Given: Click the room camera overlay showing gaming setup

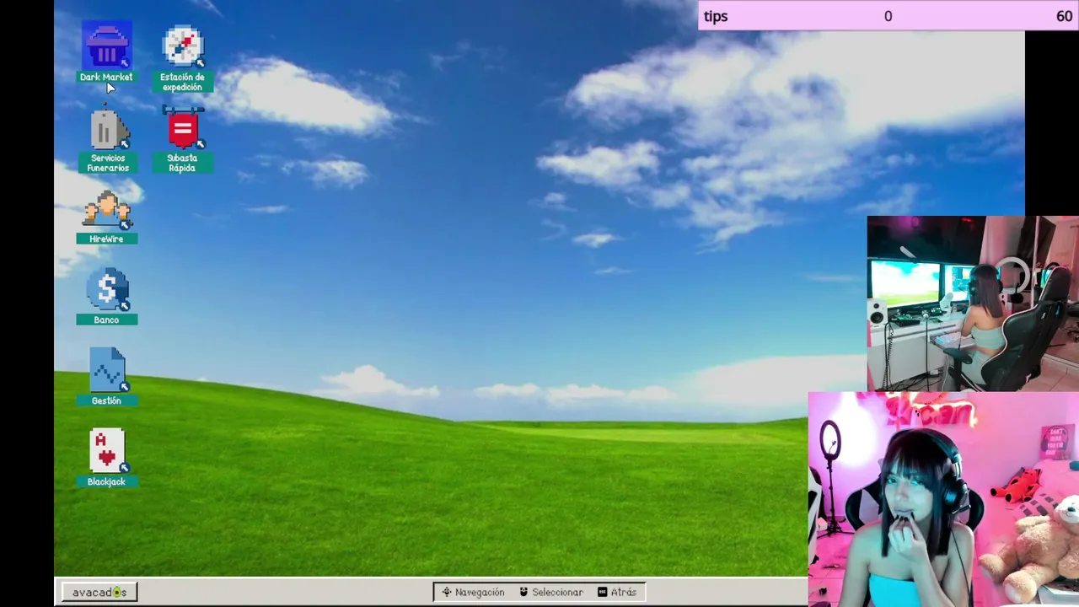Looking at the screenshot, I should tap(973, 303).
